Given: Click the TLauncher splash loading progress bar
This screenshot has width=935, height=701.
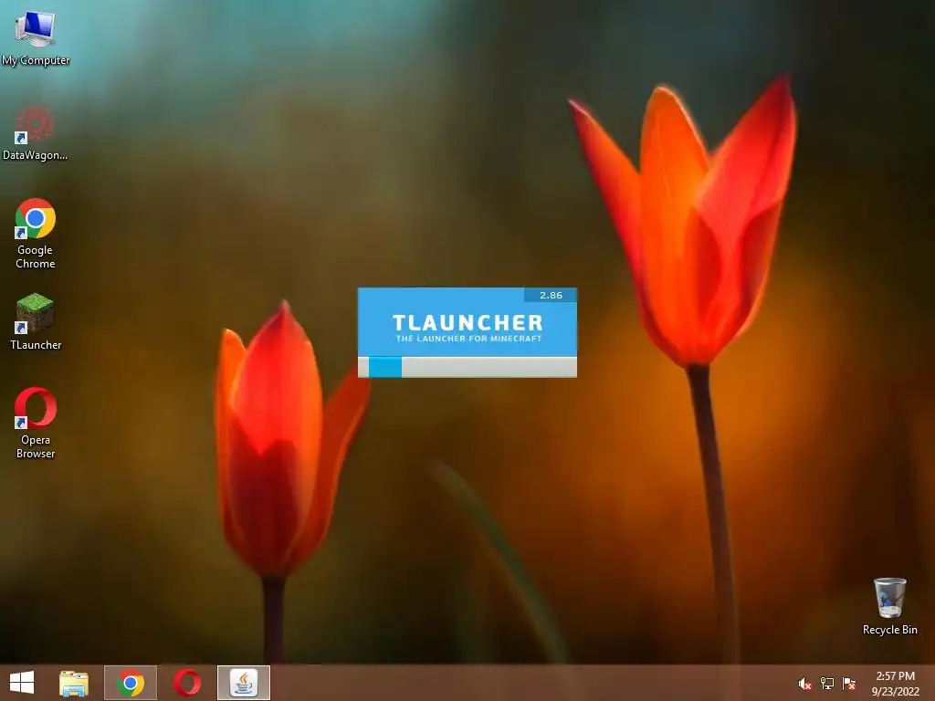Looking at the screenshot, I should pos(467,367).
